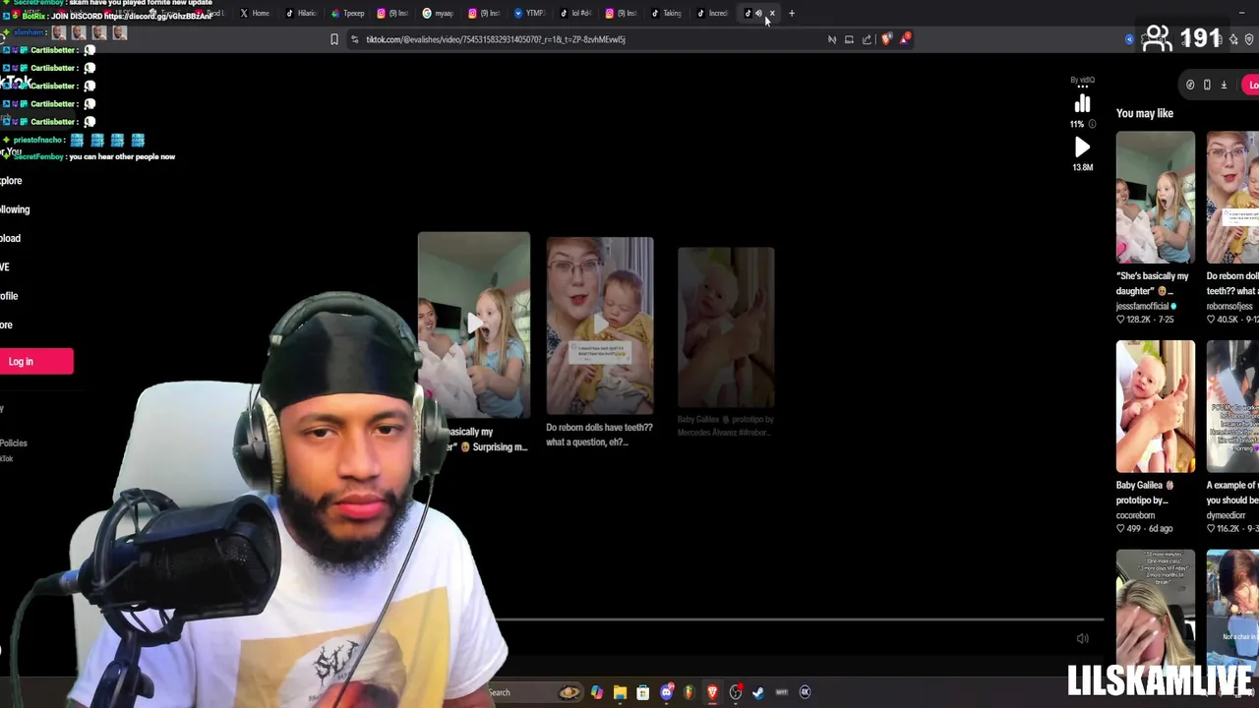Open the faded 'Baby Galilea' center card
This screenshot has width=1259, height=708.
pos(726,327)
